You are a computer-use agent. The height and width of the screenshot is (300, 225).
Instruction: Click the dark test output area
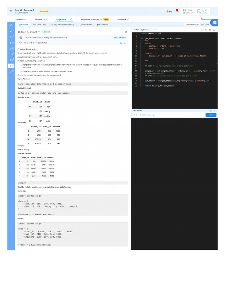(174, 184)
